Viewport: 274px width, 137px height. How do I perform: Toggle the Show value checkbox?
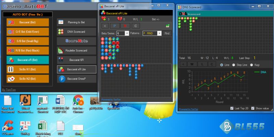(253, 108)
